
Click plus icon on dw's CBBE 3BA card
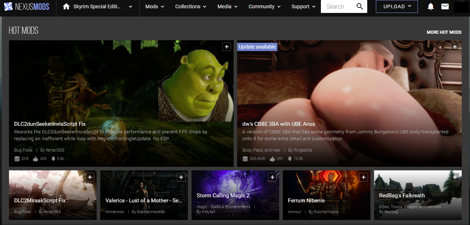coord(455,47)
